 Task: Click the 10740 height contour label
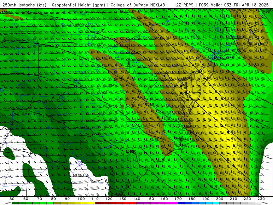(x=78, y=175)
